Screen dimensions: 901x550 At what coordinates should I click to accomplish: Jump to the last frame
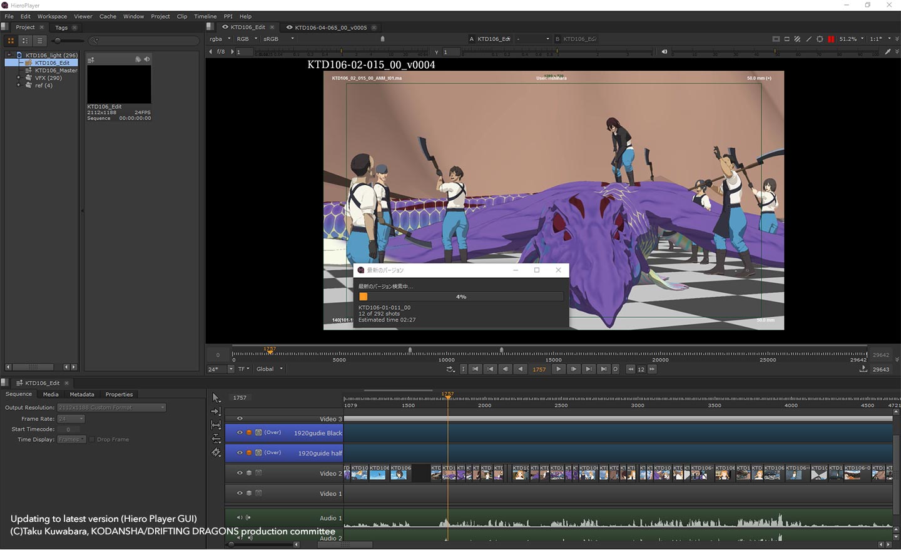[x=604, y=369]
